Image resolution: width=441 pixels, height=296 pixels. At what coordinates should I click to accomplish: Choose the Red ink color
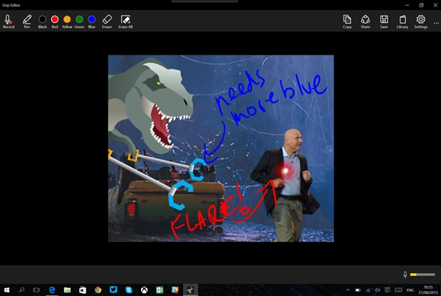pos(55,21)
